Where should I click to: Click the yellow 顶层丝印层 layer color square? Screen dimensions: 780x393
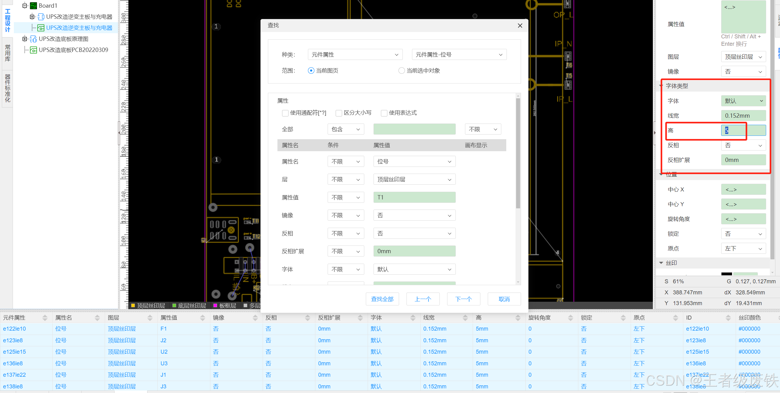pyautogui.click(x=133, y=305)
